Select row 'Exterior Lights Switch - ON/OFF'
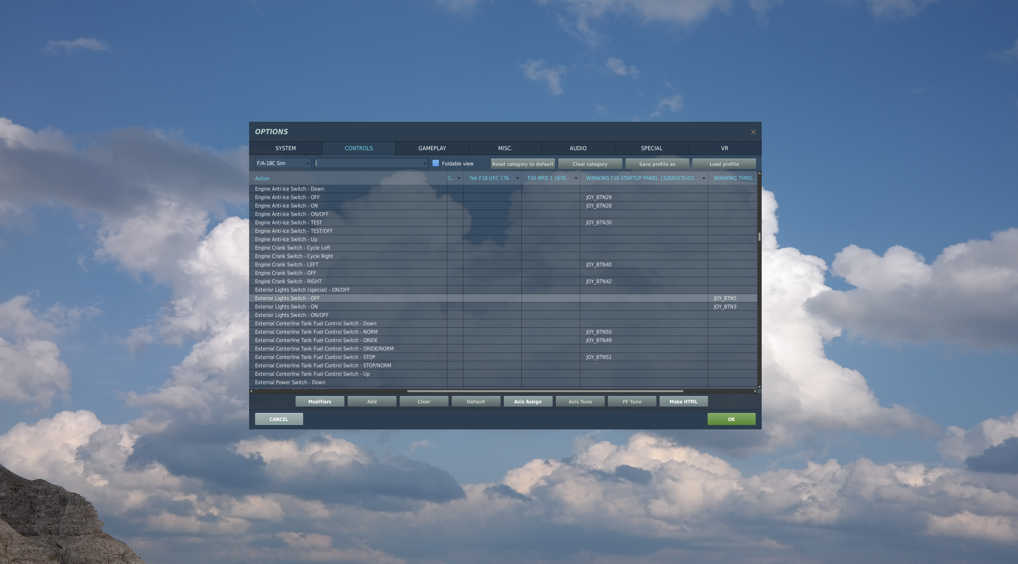The image size is (1018, 564). (x=503, y=315)
